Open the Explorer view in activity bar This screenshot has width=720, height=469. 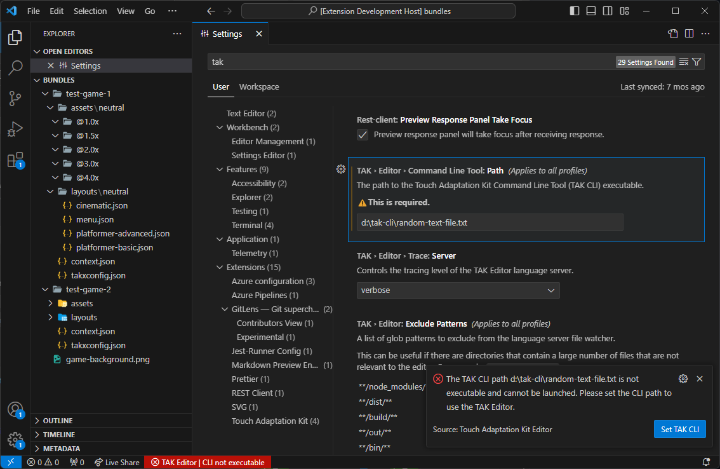(15, 37)
